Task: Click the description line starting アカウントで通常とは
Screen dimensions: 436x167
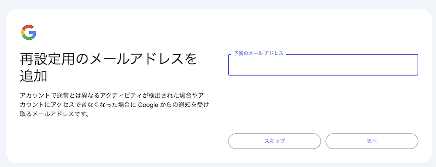Action: [x=114, y=95]
